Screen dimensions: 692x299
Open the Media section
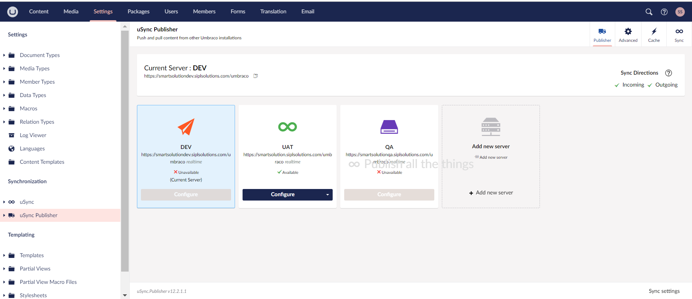(71, 12)
